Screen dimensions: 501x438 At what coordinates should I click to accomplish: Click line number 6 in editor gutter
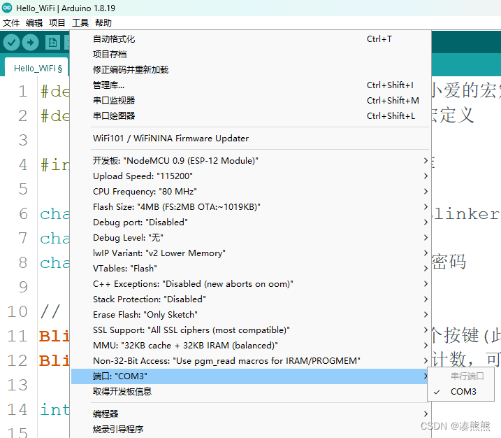pos(23,213)
